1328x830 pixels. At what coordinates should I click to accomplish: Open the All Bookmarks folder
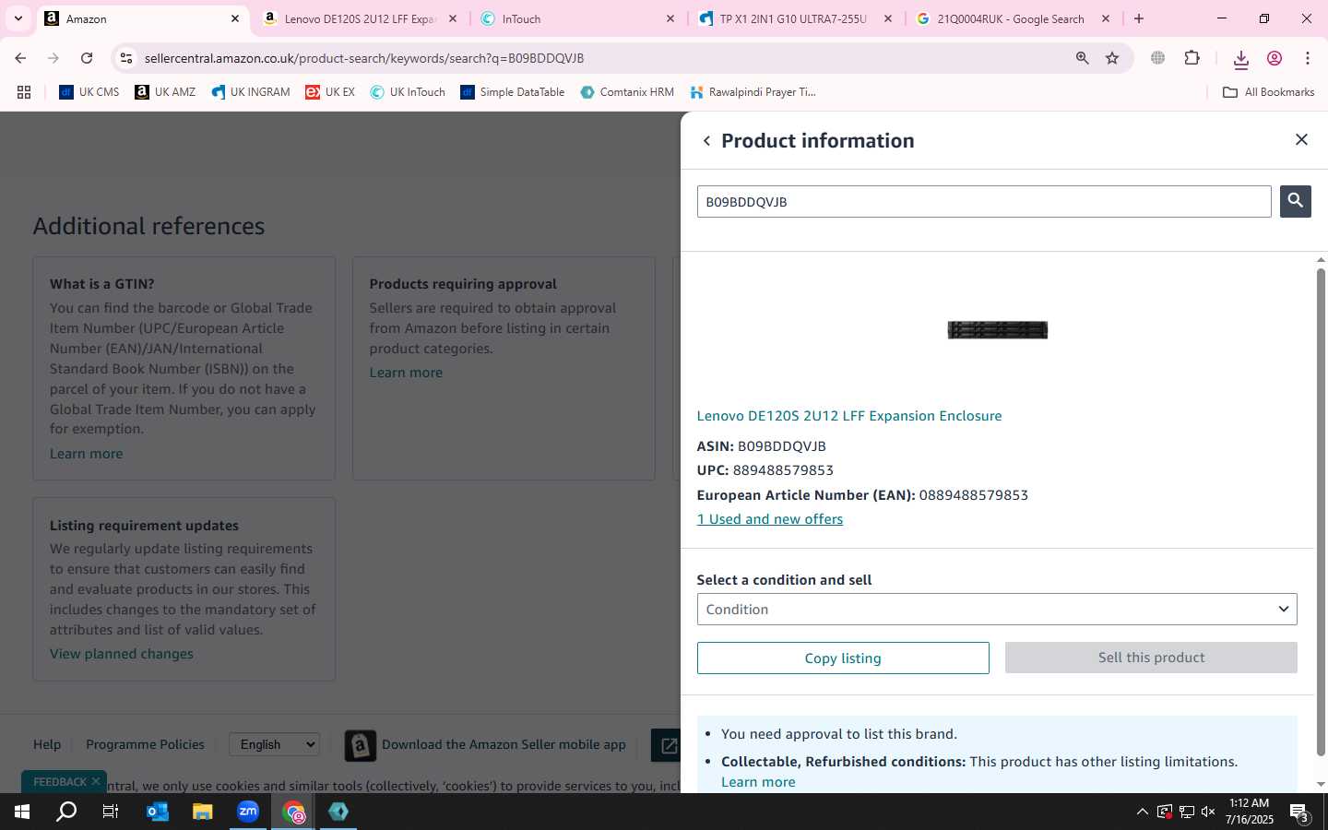[1268, 92]
